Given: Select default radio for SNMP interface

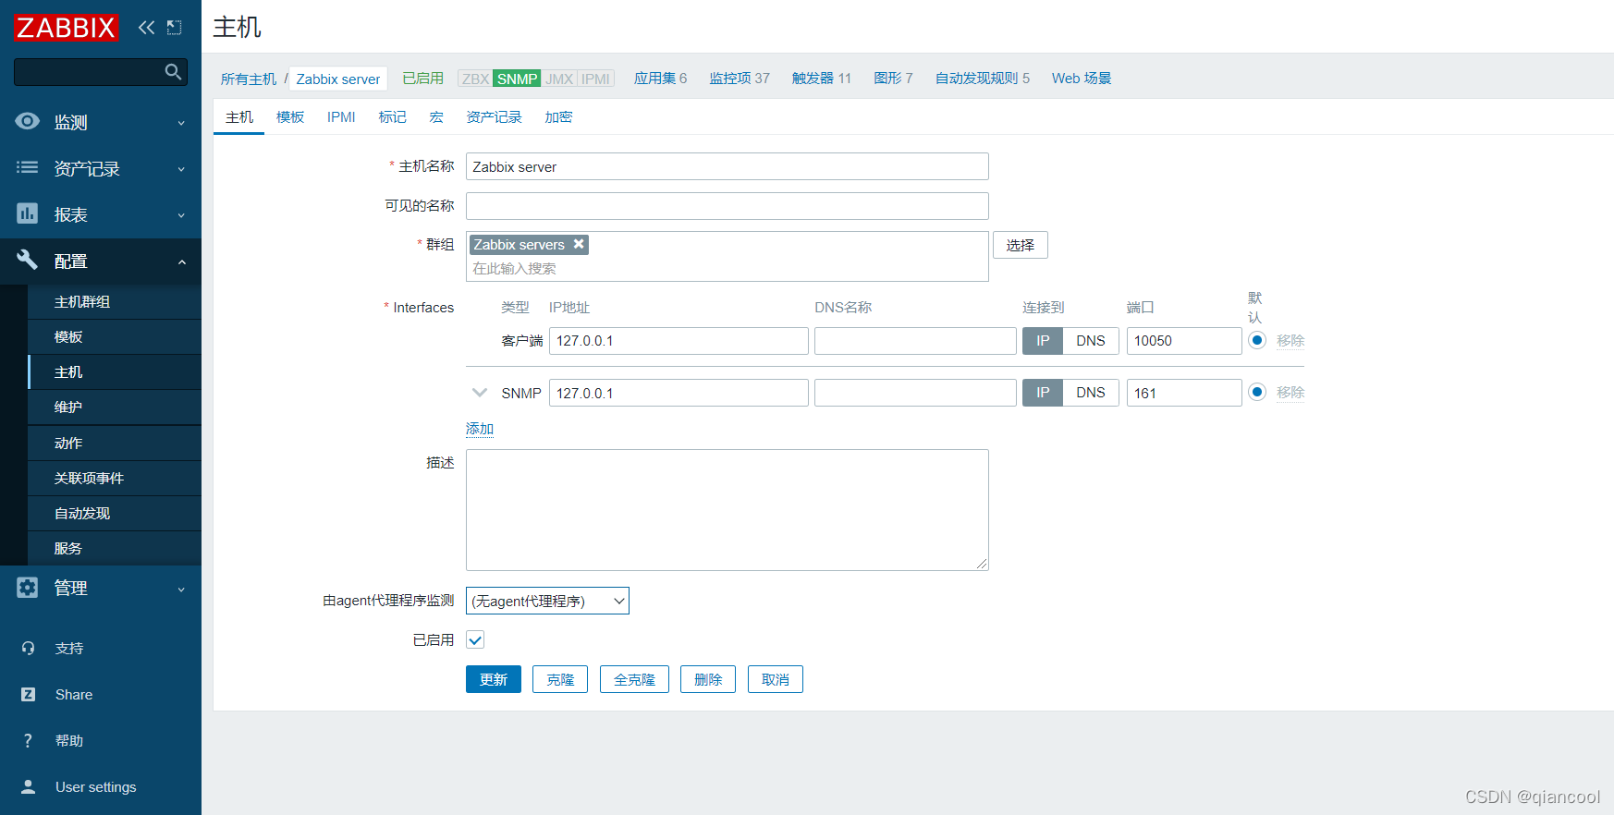Looking at the screenshot, I should (1257, 392).
